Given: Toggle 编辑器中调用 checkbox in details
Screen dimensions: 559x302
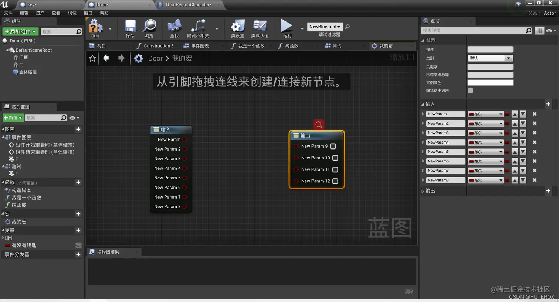Looking at the screenshot, I should pos(470,90).
